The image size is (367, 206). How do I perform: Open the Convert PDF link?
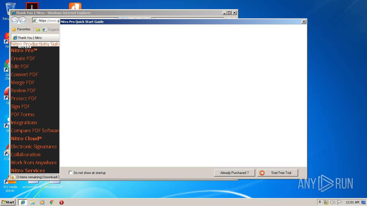coord(24,74)
